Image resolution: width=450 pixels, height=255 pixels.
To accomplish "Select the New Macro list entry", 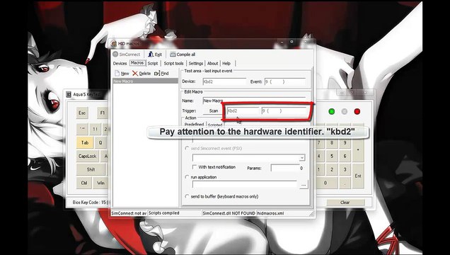I will pyautogui.click(x=145, y=81).
